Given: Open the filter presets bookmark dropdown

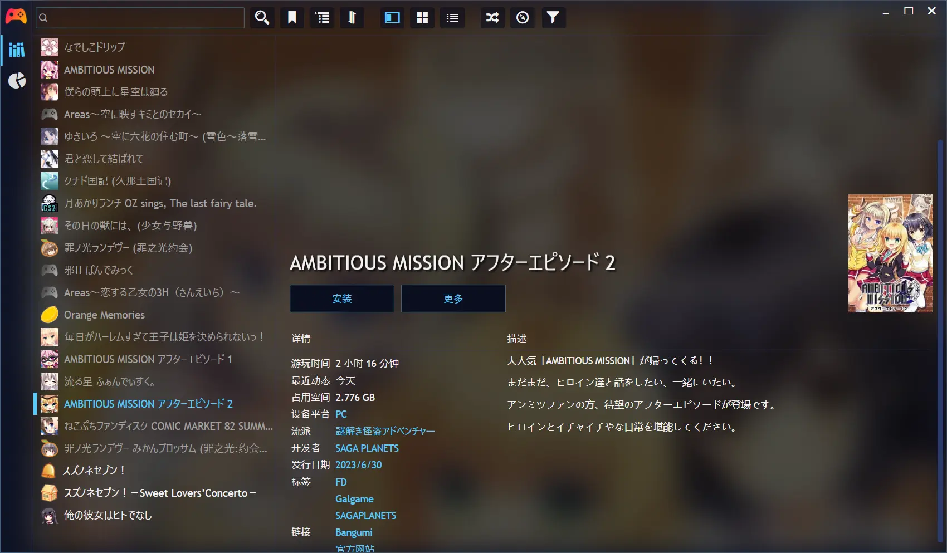Looking at the screenshot, I should tap(292, 18).
